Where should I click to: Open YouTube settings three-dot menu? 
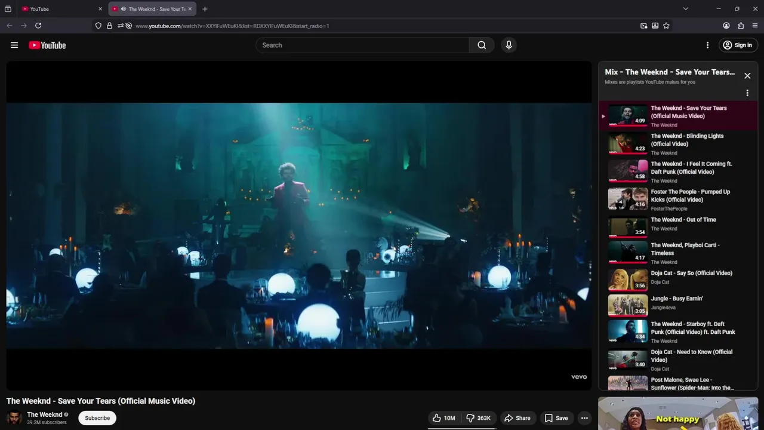click(707, 45)
